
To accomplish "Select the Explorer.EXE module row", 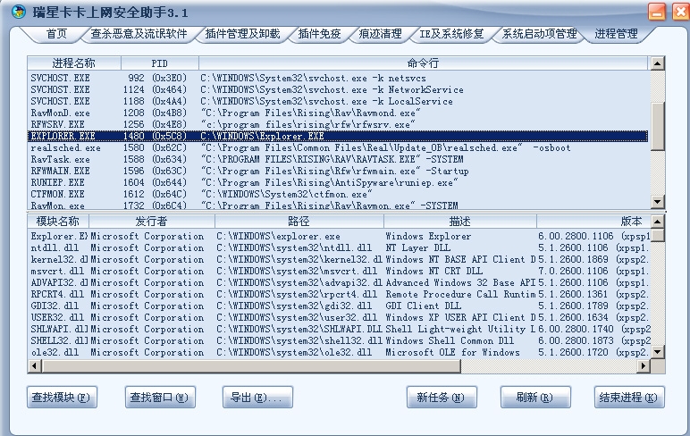I will coord(340,236).
